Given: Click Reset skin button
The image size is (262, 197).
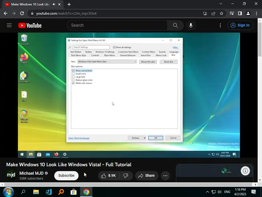Looking at the screenshot, I should click(168, 62).
